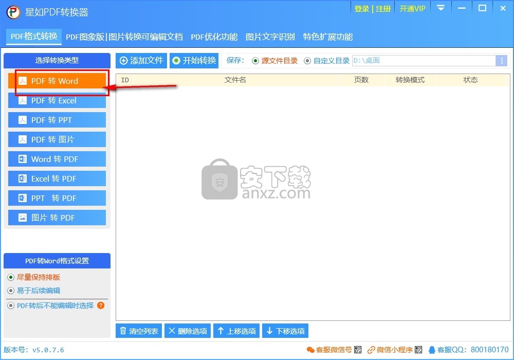The width and height of the screenshot is (514, 360).
Task: Click the 文件名 column header
Action: click(x=235, y=80)
